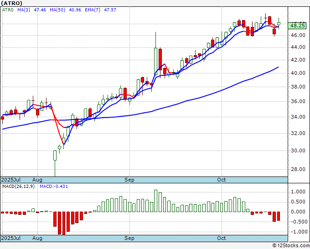Click the 40.00 price axis label

click(298, 73)
